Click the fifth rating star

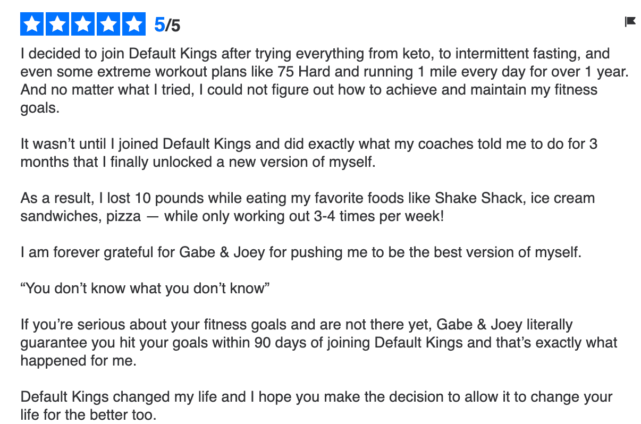point(134,24)
